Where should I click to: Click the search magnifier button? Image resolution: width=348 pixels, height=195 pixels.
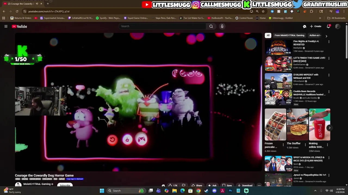tap(211, 26)
